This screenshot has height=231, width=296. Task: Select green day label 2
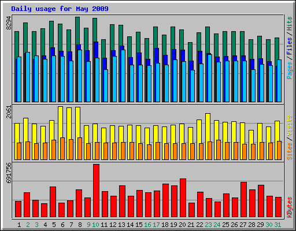coord(28,225)
